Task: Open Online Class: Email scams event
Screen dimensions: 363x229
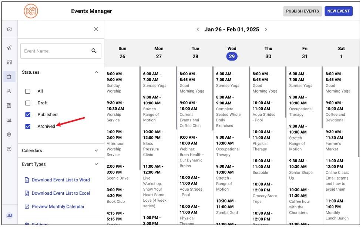Action: click(337, 175)
